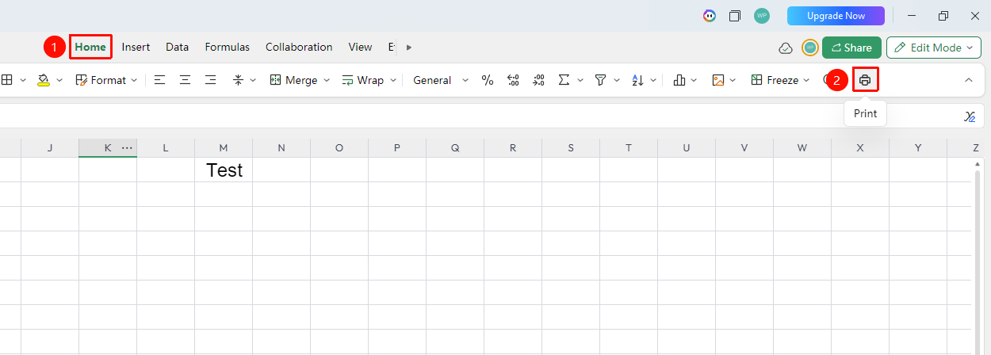This screenshot has width=991, height=355.
Task: Sort data with A-Z sort icon
Action: point(637,80)
